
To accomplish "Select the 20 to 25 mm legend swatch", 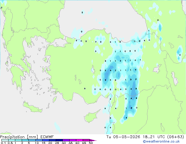I will (x=53, y=140).
